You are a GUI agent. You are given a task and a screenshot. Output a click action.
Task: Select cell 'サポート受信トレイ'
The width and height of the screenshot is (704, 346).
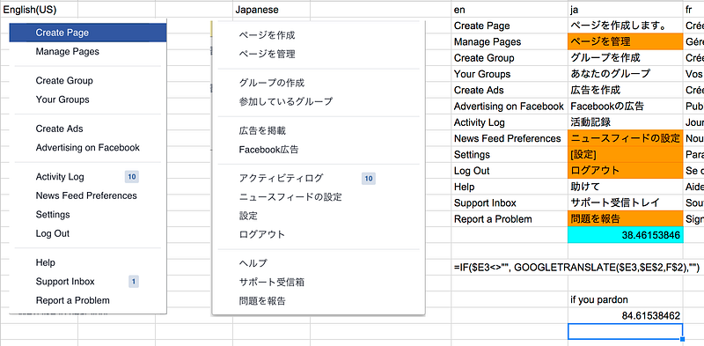tap(626, 203)
